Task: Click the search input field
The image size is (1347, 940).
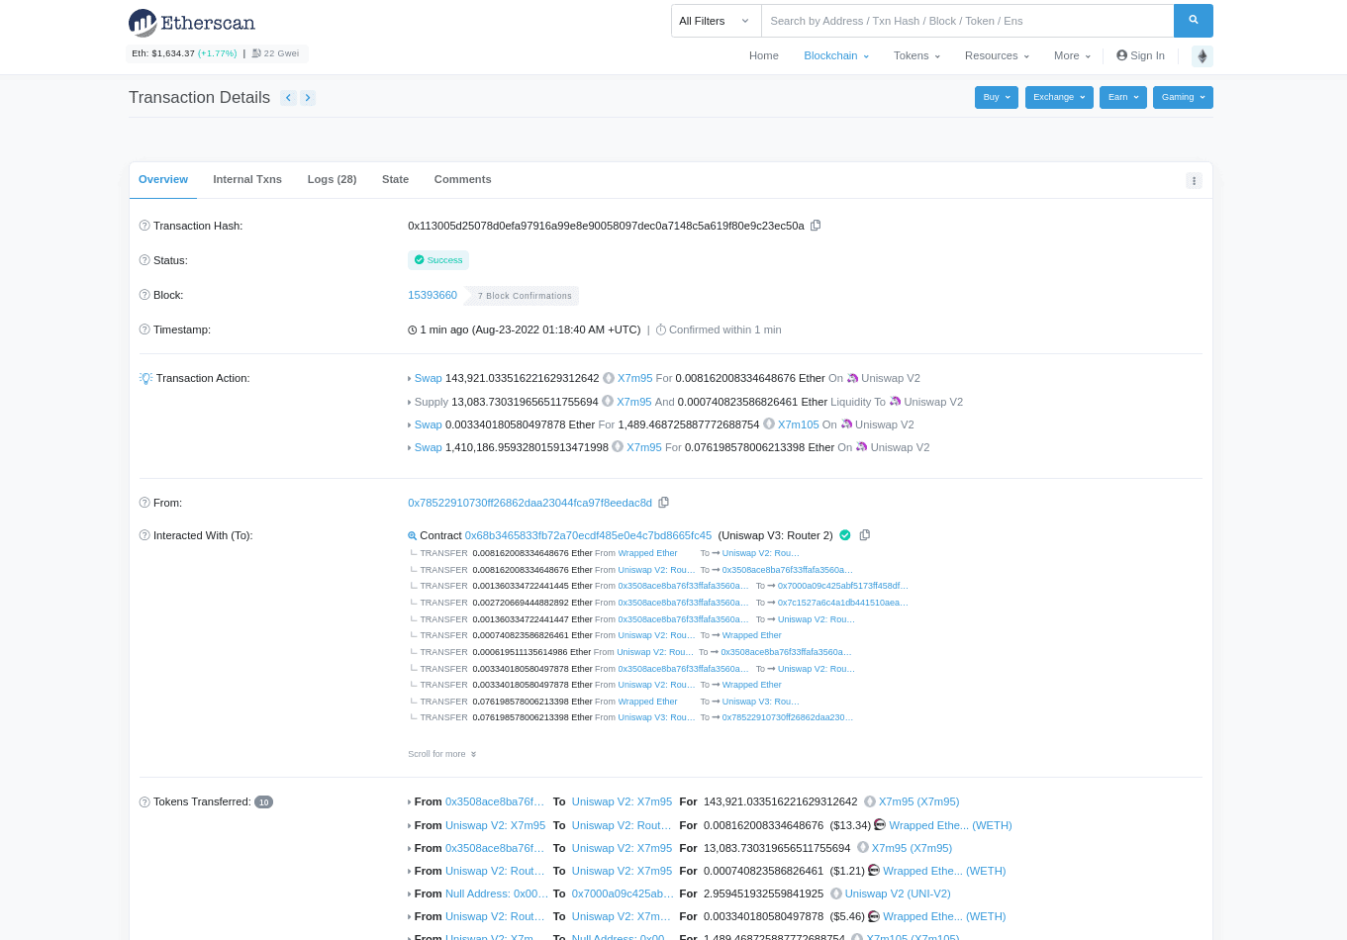Action: click(967, 21)
